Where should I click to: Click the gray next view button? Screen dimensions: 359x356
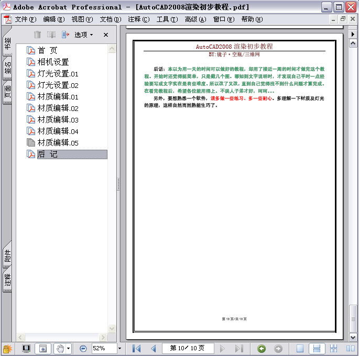click(278, 349)
